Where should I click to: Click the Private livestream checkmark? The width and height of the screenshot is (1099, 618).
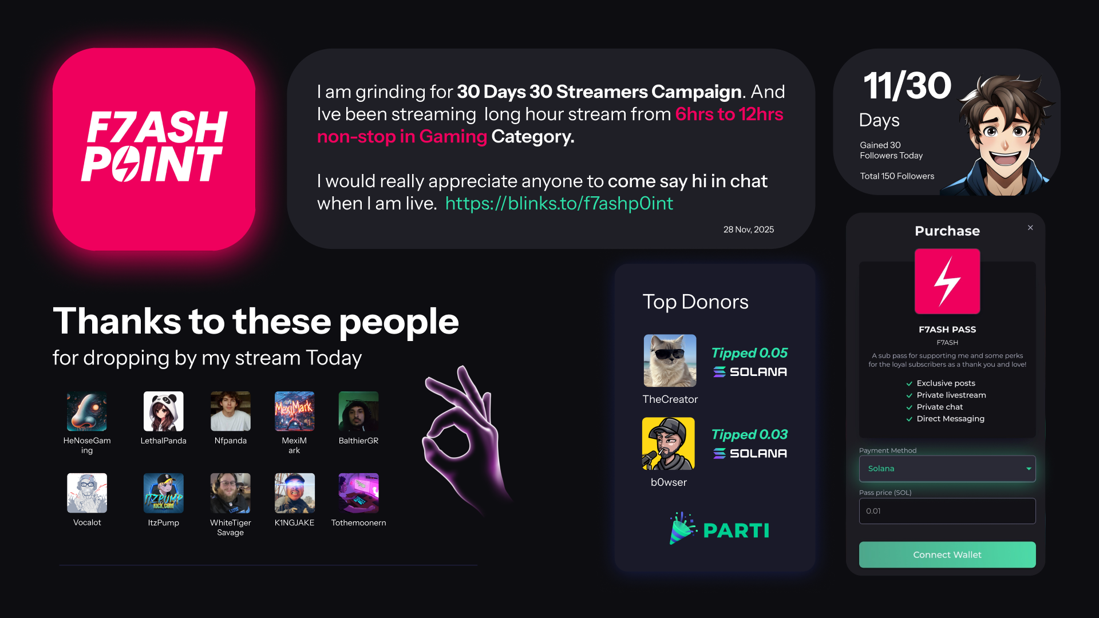click(x=909, y=395)
